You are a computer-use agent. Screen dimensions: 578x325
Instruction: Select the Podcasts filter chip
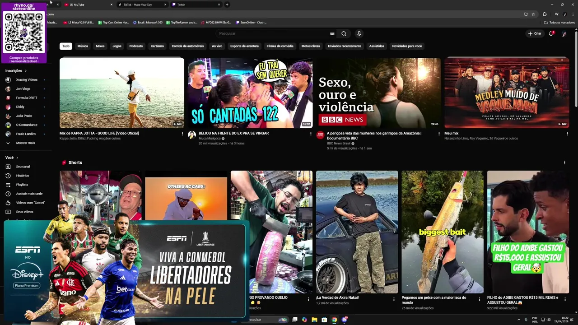click(x=136, y=46)
